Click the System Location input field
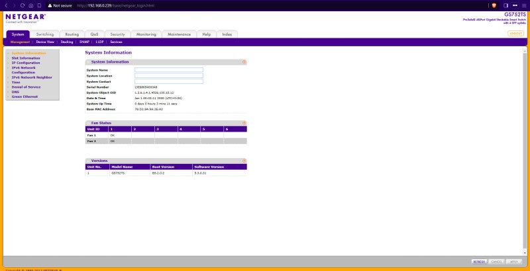The width and height of the screenshot is (530, 271). [169, 75]
